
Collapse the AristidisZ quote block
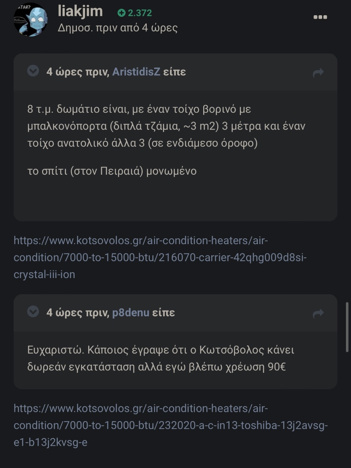[x=33, y=71]
